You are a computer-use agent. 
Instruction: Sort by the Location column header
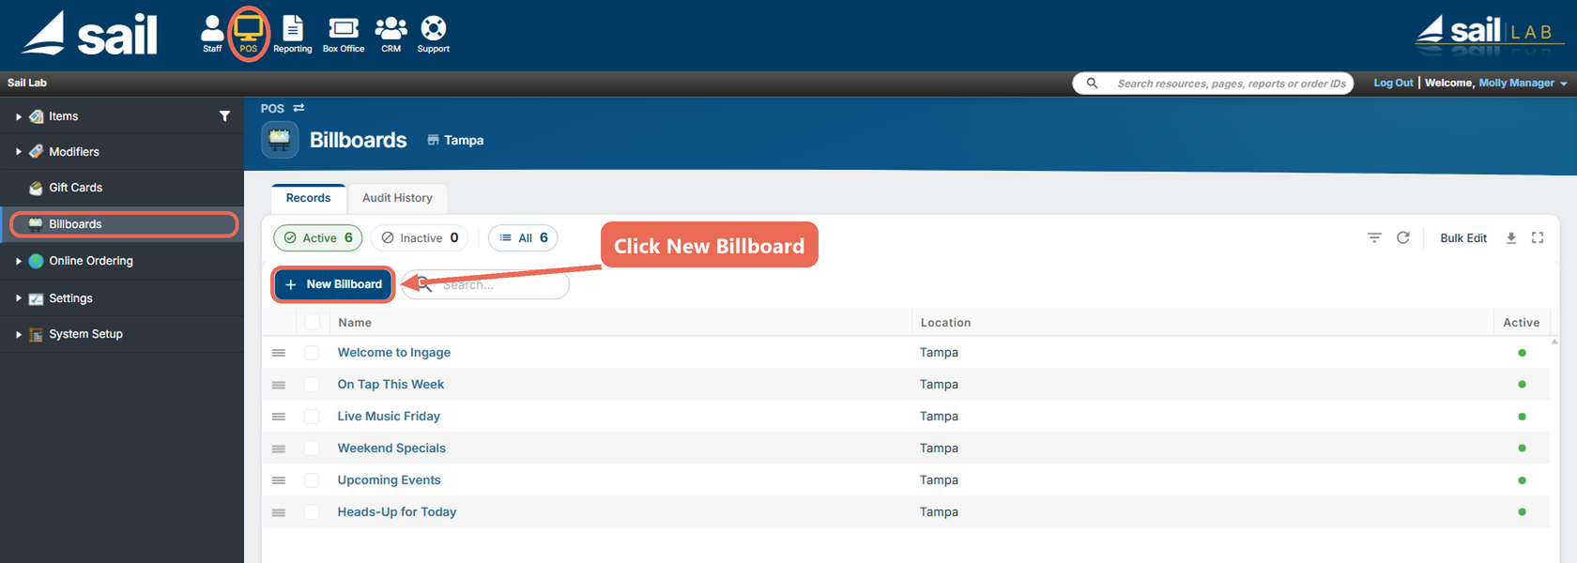(x=945, y=323)
